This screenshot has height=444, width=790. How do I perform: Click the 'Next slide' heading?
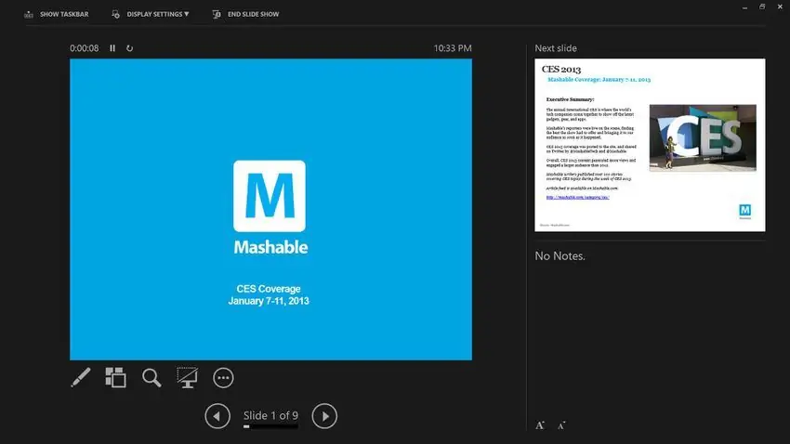[x=556, y=48]
